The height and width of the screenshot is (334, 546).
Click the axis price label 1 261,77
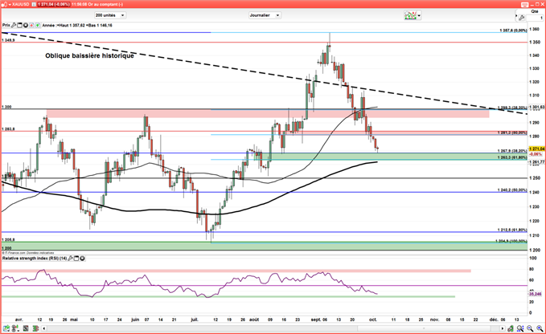(x=536, y=162)
